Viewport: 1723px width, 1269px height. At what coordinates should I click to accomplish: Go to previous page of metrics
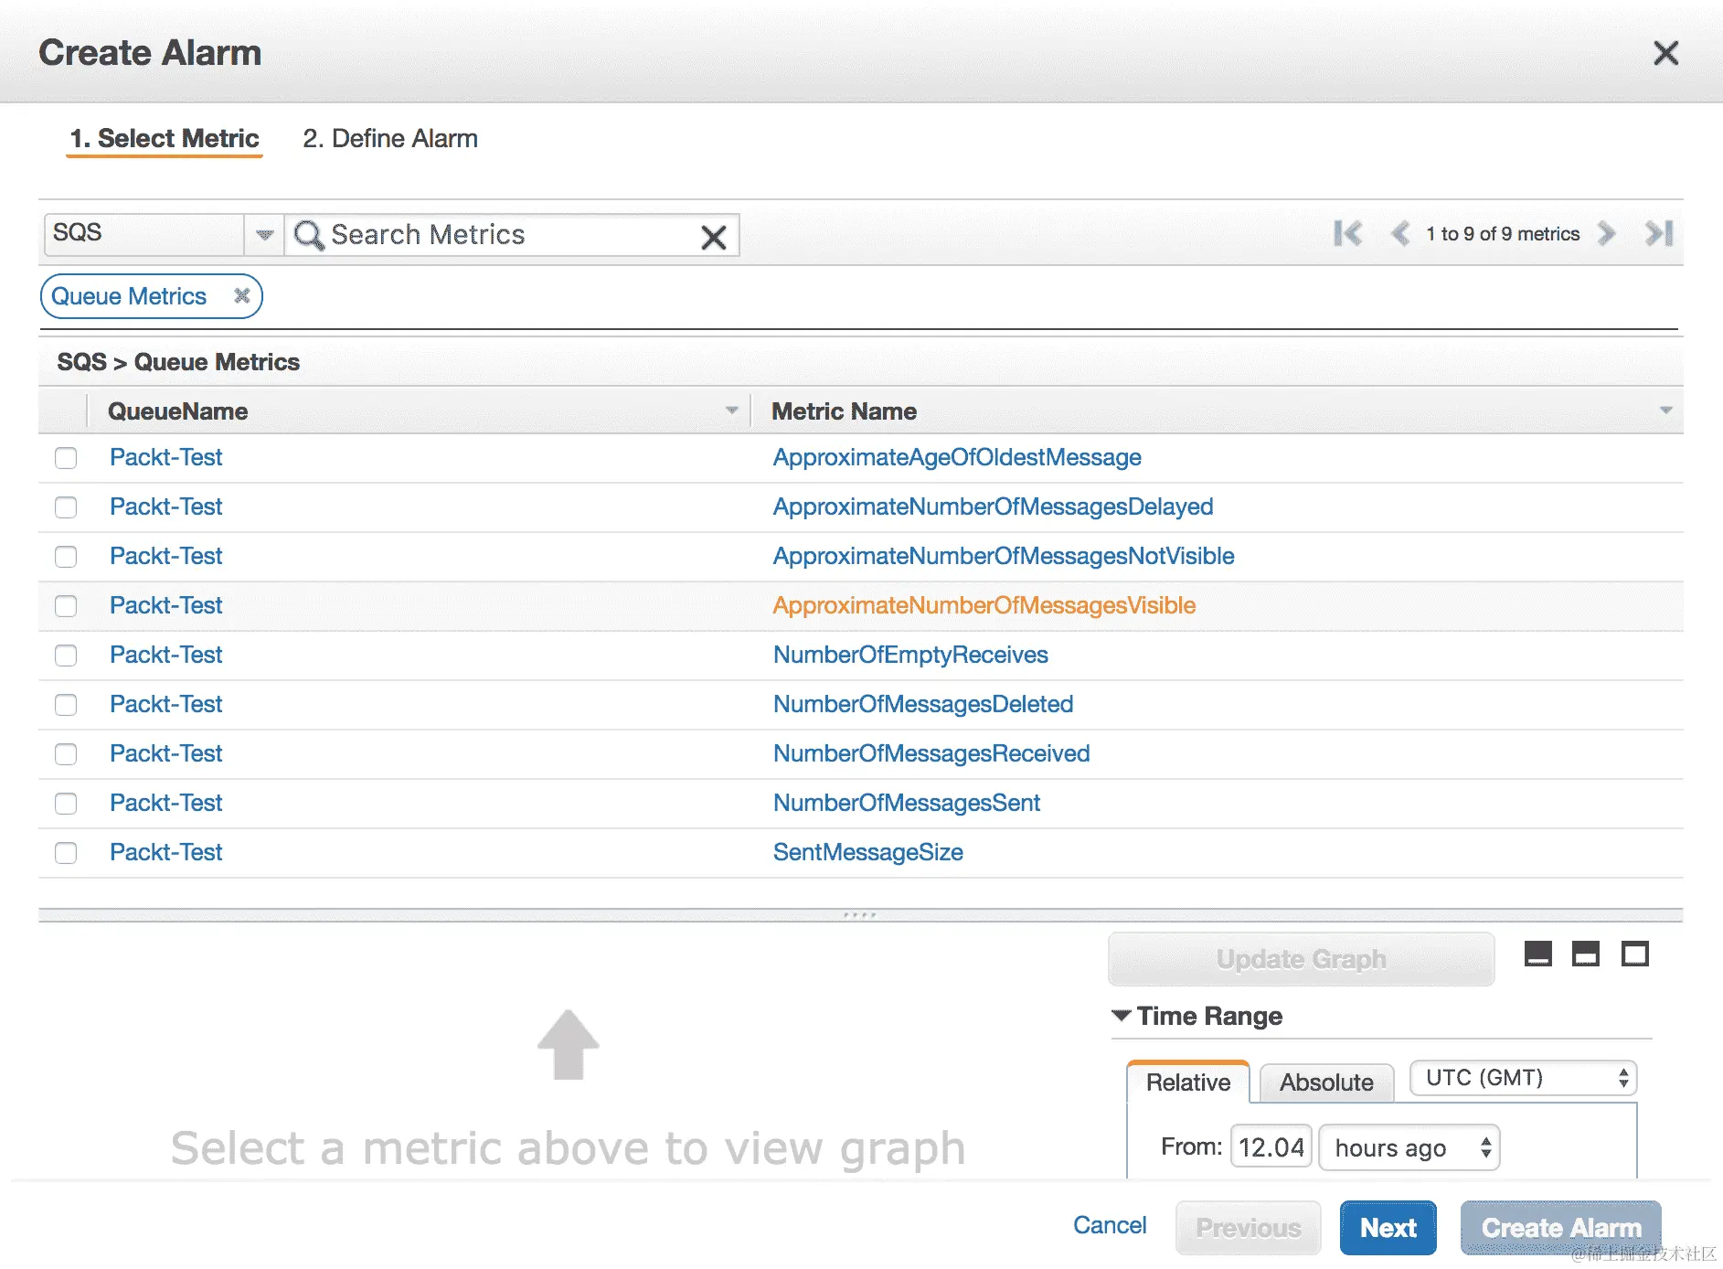[x=1399, y=234]
